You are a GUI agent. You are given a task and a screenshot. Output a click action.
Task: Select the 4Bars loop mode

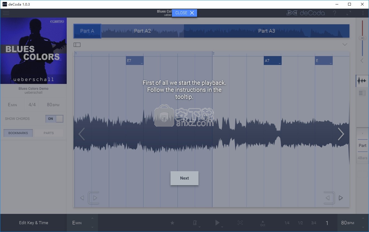coord(363,158)
